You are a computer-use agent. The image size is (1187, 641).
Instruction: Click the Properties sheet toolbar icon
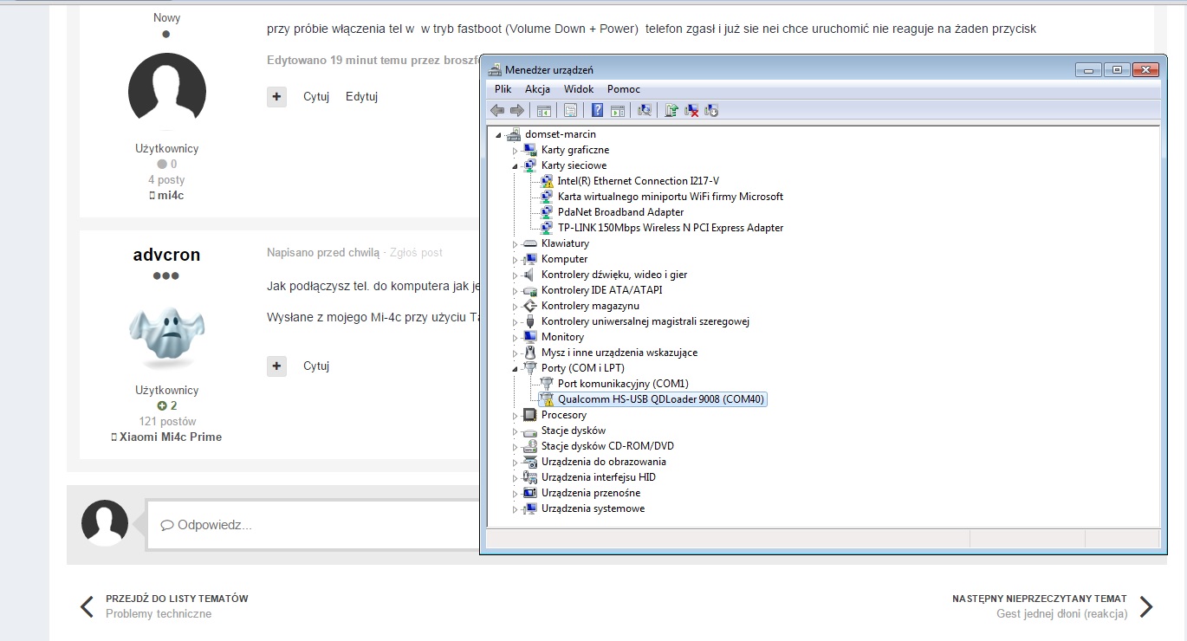(x=570, y=110)
